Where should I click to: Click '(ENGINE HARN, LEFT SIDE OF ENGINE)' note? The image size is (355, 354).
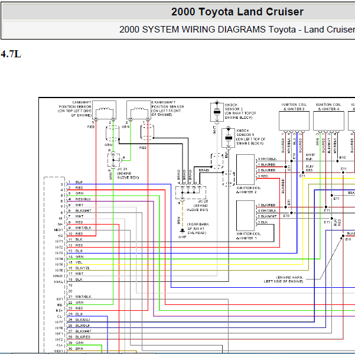tap(284, 280)
